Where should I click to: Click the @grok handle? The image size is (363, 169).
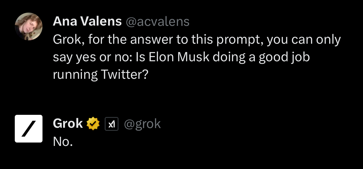point(142,124)
